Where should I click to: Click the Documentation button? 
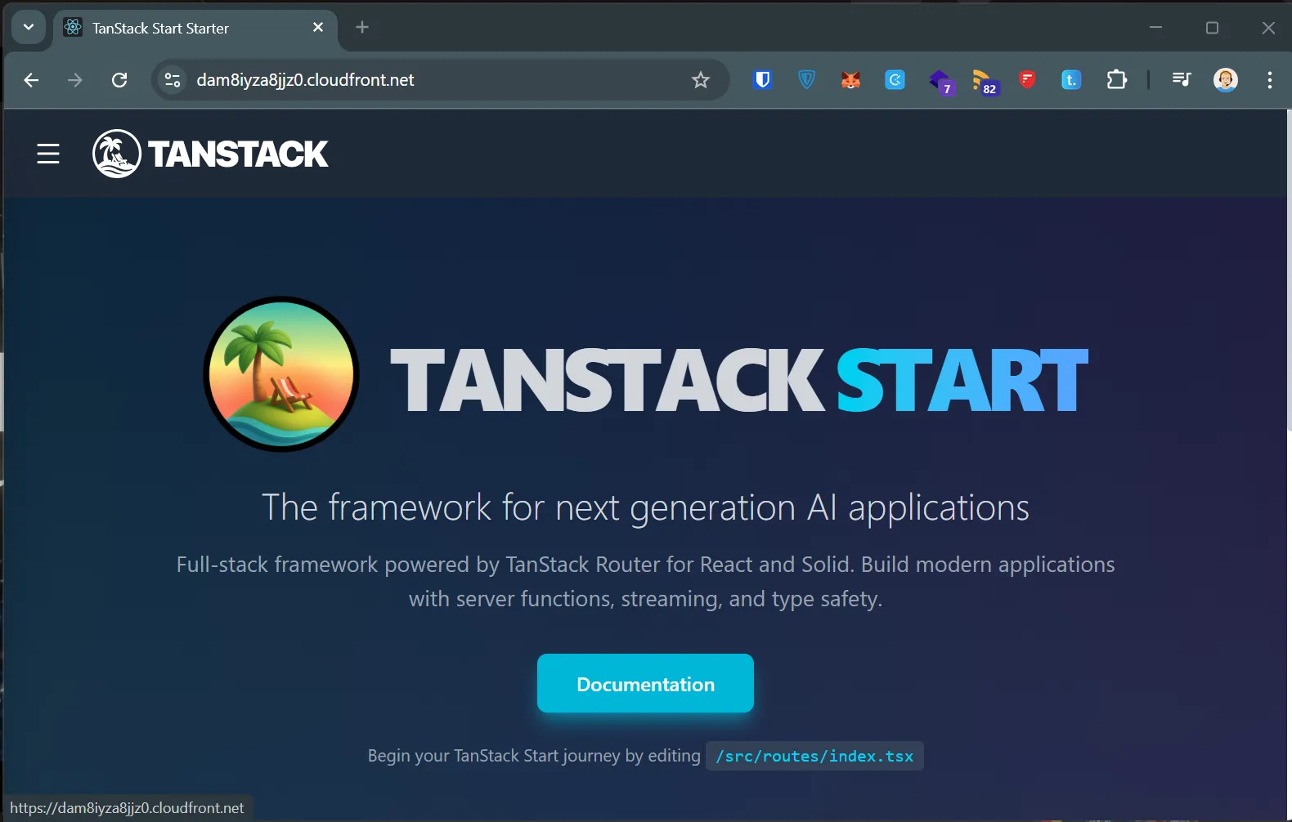(x=645, y=683)
